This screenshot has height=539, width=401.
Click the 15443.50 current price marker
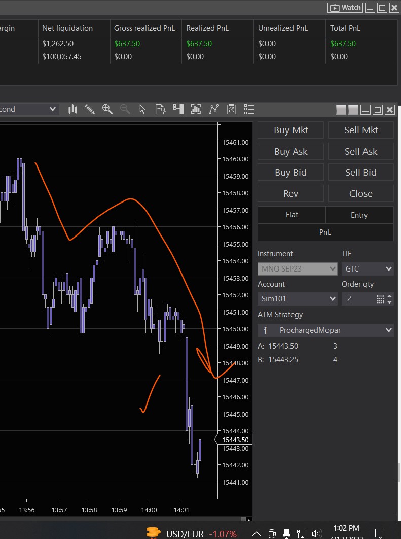tap(234, 440)
